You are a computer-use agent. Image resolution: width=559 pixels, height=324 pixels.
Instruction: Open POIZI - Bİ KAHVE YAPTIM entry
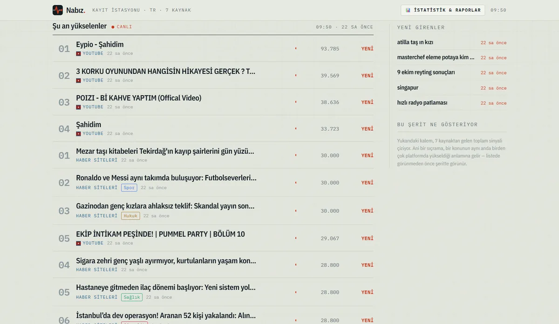pyautogui.click(x=139, y=98)
